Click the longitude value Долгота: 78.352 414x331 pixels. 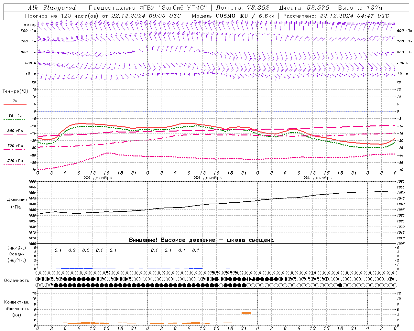[x=242, y=8]
